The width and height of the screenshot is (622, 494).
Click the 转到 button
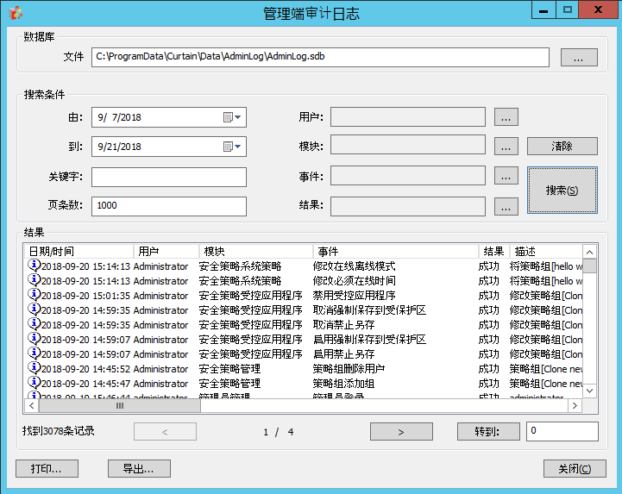coord(488,431)
